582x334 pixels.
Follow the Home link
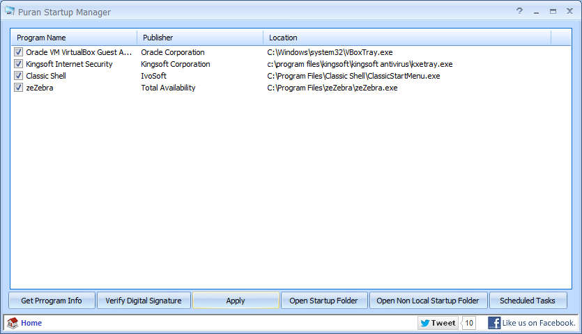[x=31, y=323]
